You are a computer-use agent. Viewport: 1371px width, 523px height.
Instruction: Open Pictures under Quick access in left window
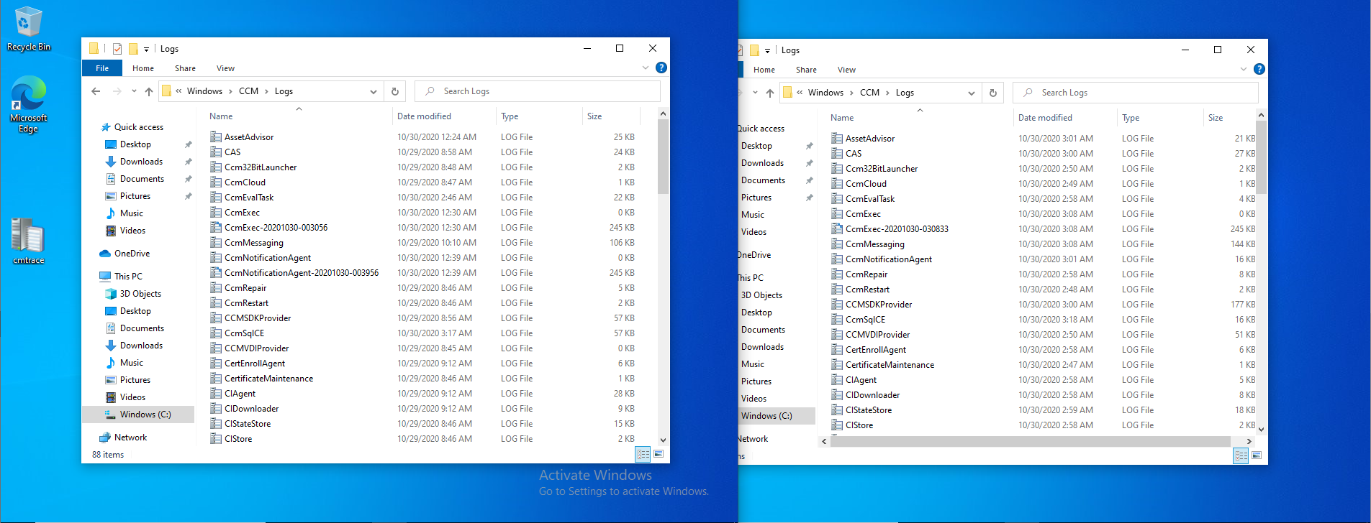point(135,196)
